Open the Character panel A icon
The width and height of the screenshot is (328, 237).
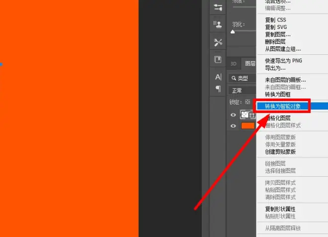pyautogui.click(x=218, y=77)
